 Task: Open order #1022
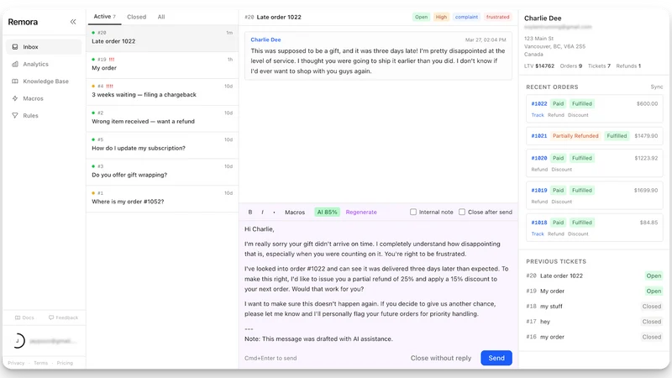click(539, 103)
